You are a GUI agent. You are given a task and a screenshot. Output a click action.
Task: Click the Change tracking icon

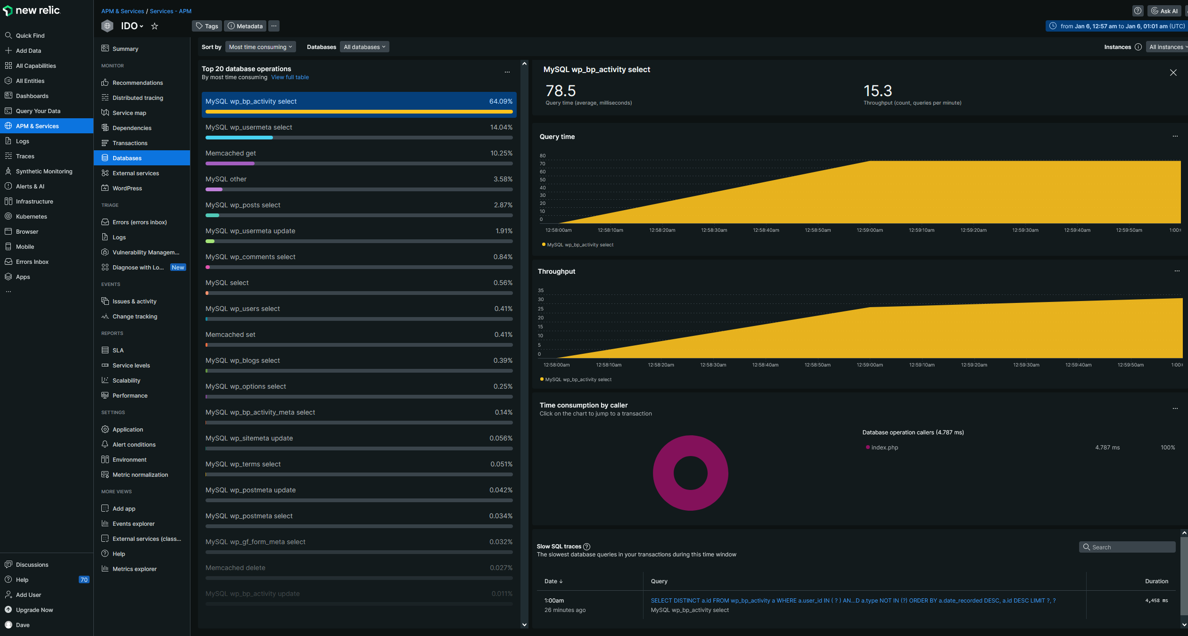(x=105, y=316)
